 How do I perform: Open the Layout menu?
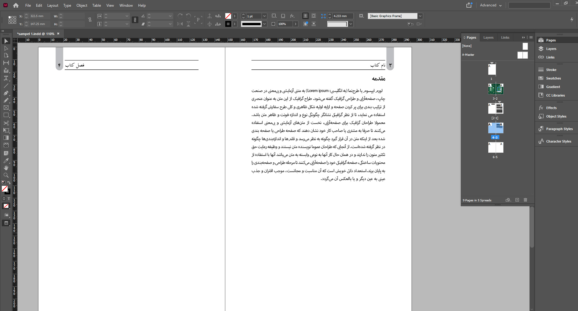[52, 5]
